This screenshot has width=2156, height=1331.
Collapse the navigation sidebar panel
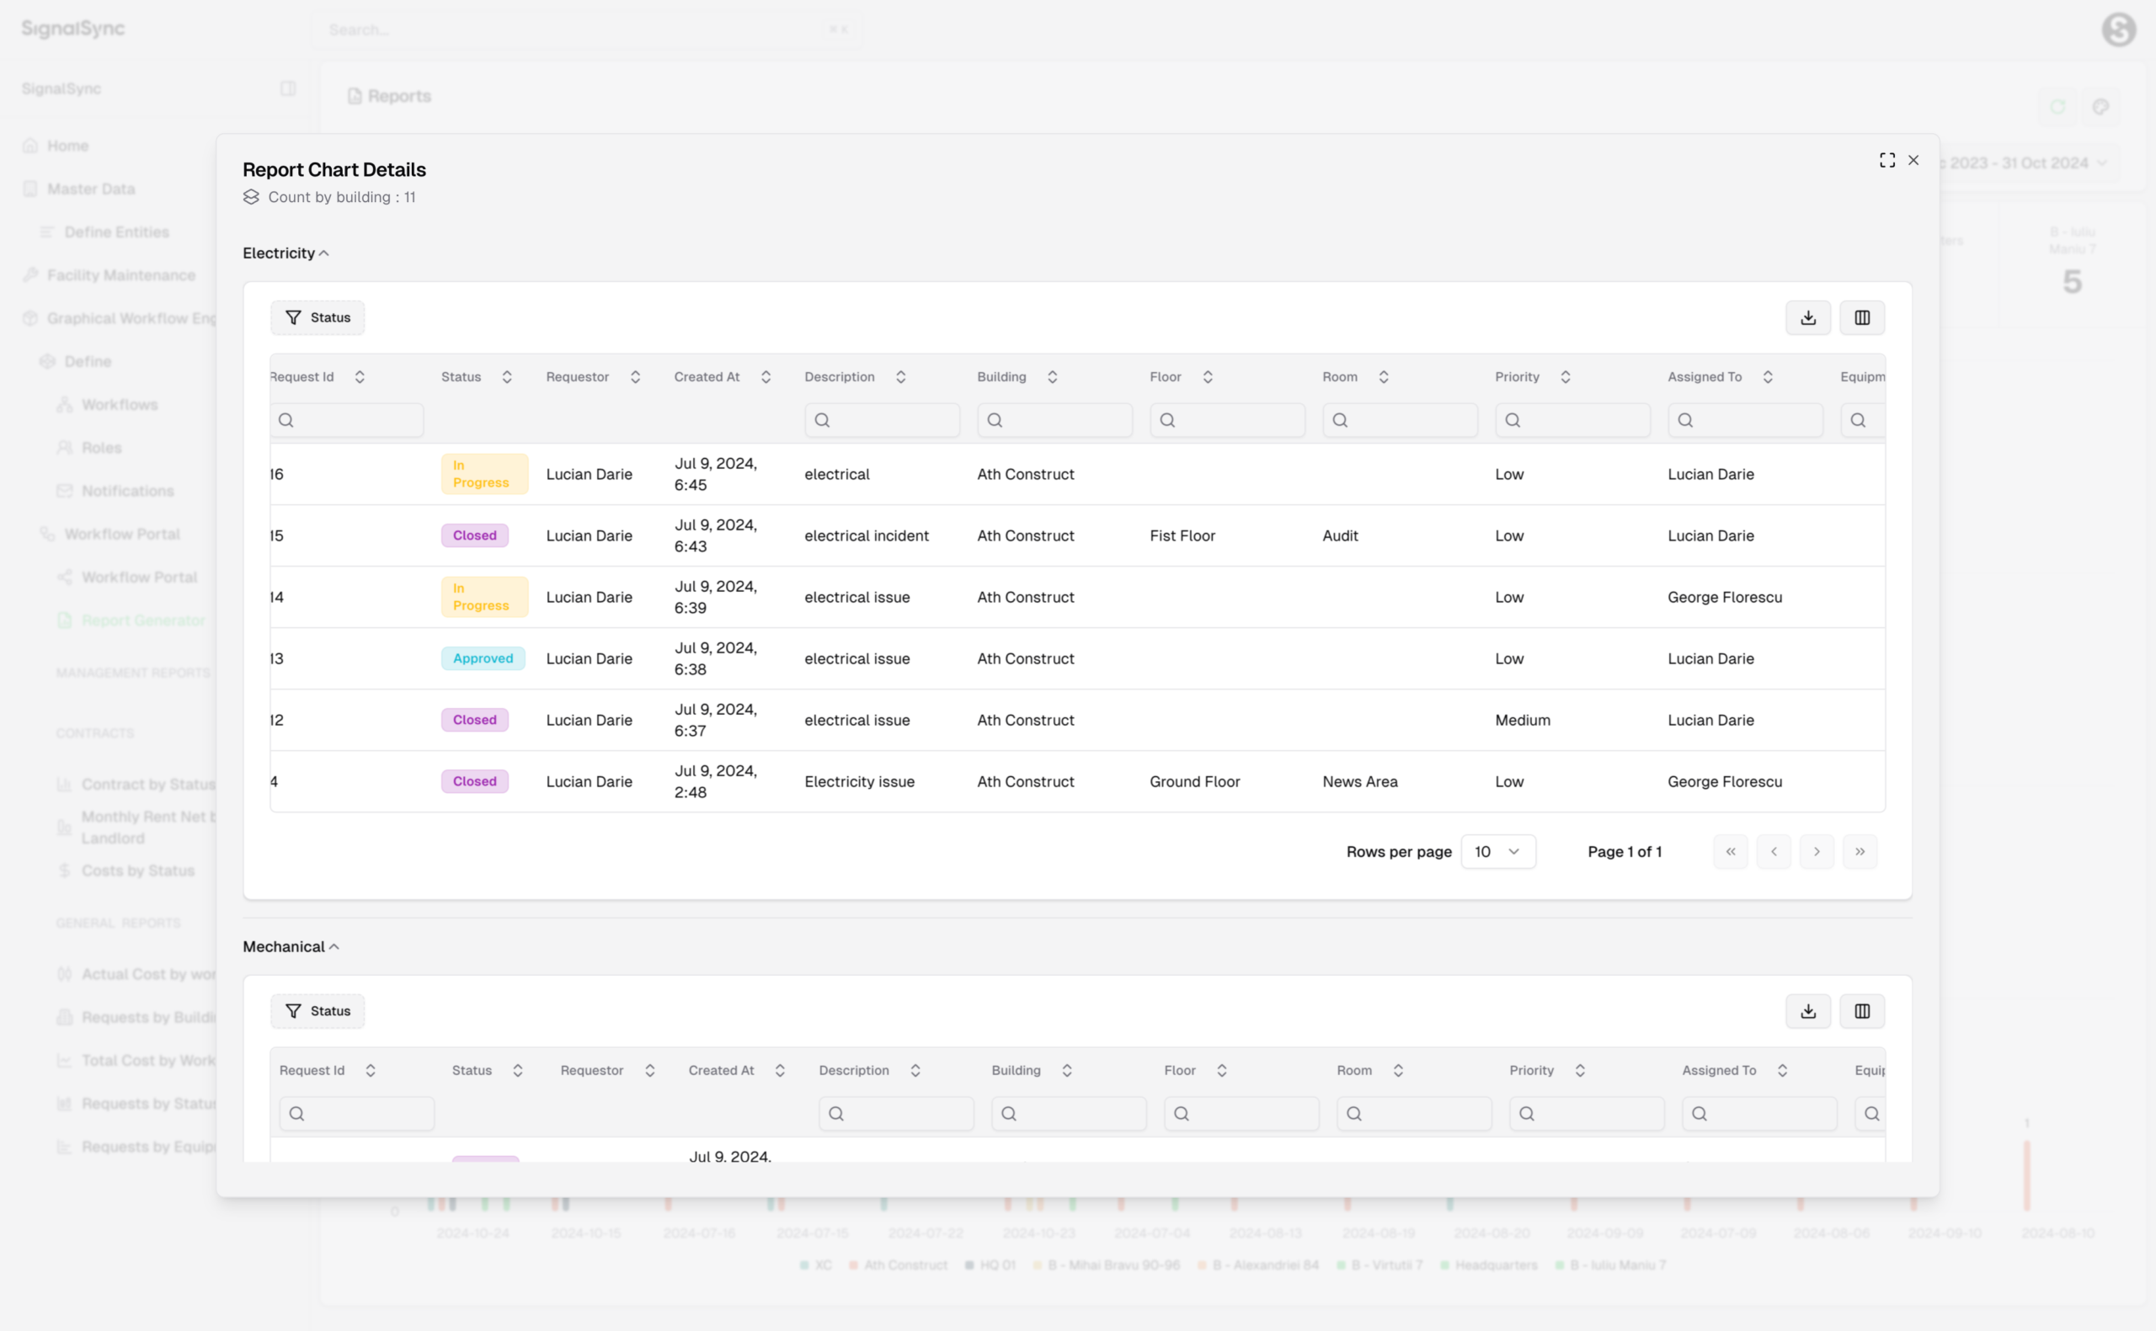click(288, 88)
